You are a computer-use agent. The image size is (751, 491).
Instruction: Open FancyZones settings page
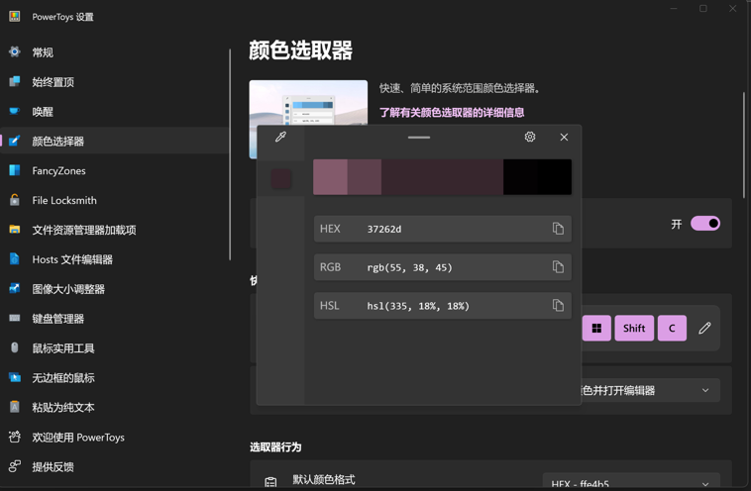click(58, 170)
